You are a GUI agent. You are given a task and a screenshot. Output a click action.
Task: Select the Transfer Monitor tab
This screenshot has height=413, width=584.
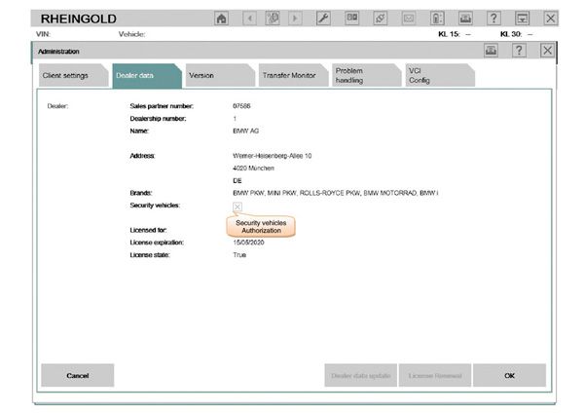(x=287, y=76)
